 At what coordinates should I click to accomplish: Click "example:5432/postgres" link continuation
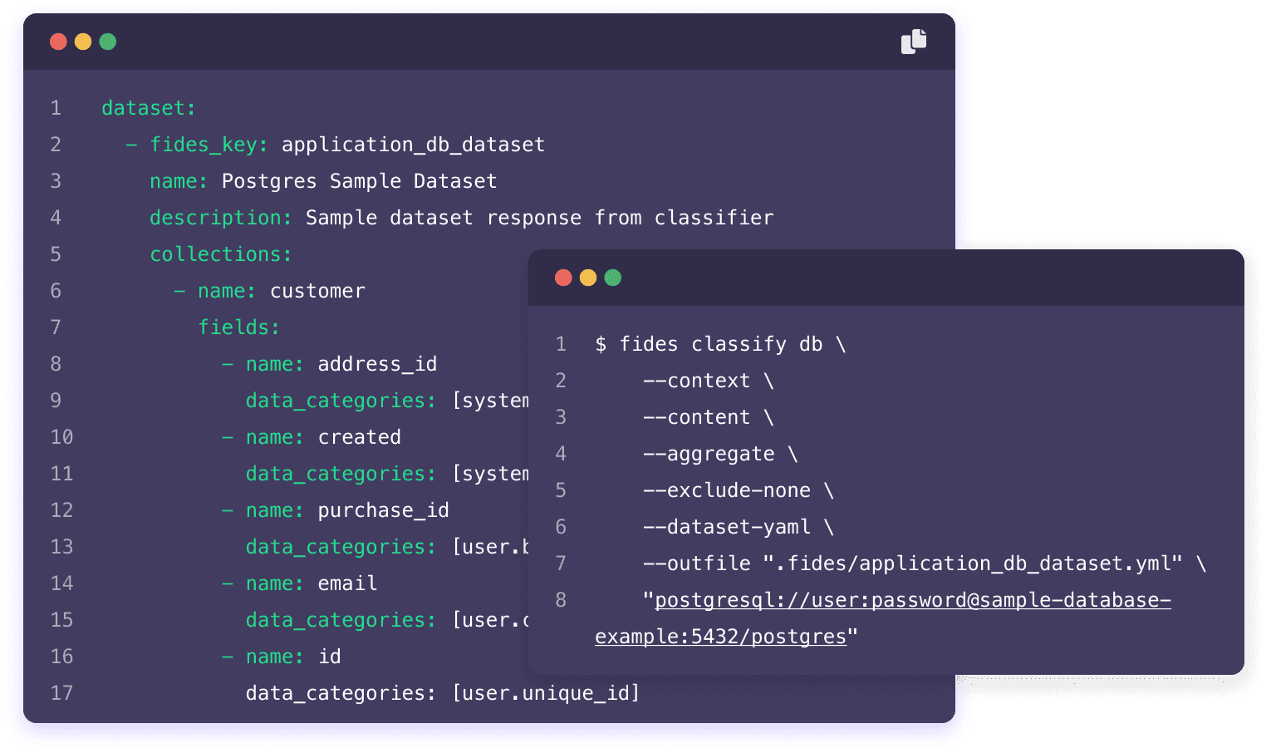720,637
